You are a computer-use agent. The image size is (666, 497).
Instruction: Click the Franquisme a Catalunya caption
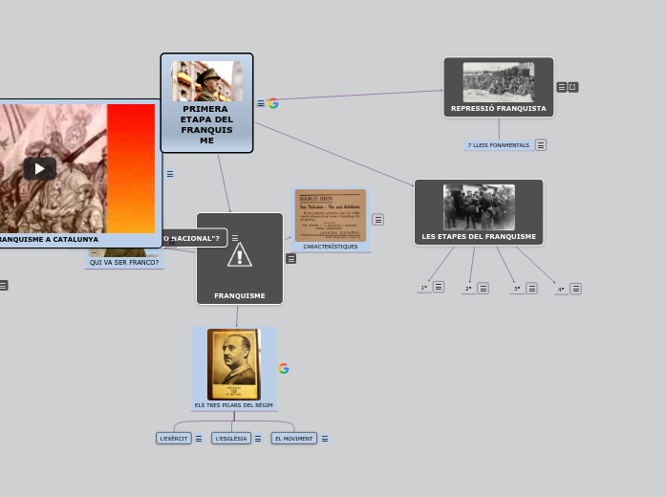(x=49, y=240)
